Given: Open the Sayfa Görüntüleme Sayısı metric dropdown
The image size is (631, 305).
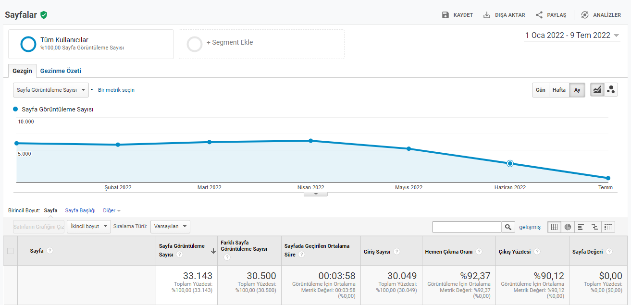Looking at the screenshot, I should coord(51,90).
